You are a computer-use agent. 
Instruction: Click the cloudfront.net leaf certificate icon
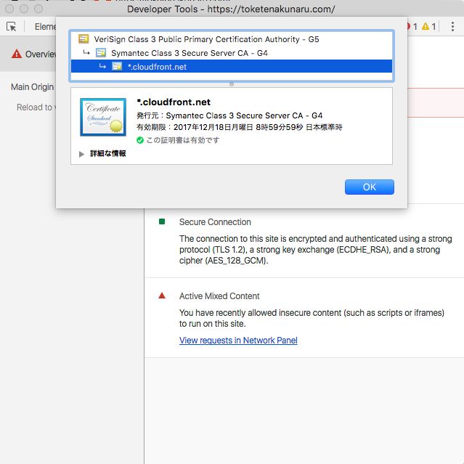117,66
